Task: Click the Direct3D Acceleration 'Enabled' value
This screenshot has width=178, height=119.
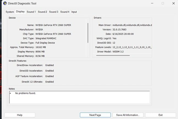Action: [50, 71]
